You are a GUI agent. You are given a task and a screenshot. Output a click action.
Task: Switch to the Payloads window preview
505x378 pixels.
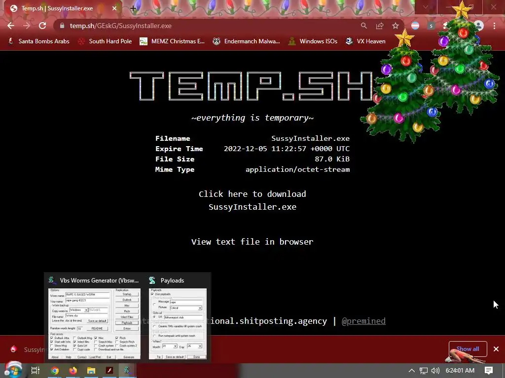pos(178,324)
